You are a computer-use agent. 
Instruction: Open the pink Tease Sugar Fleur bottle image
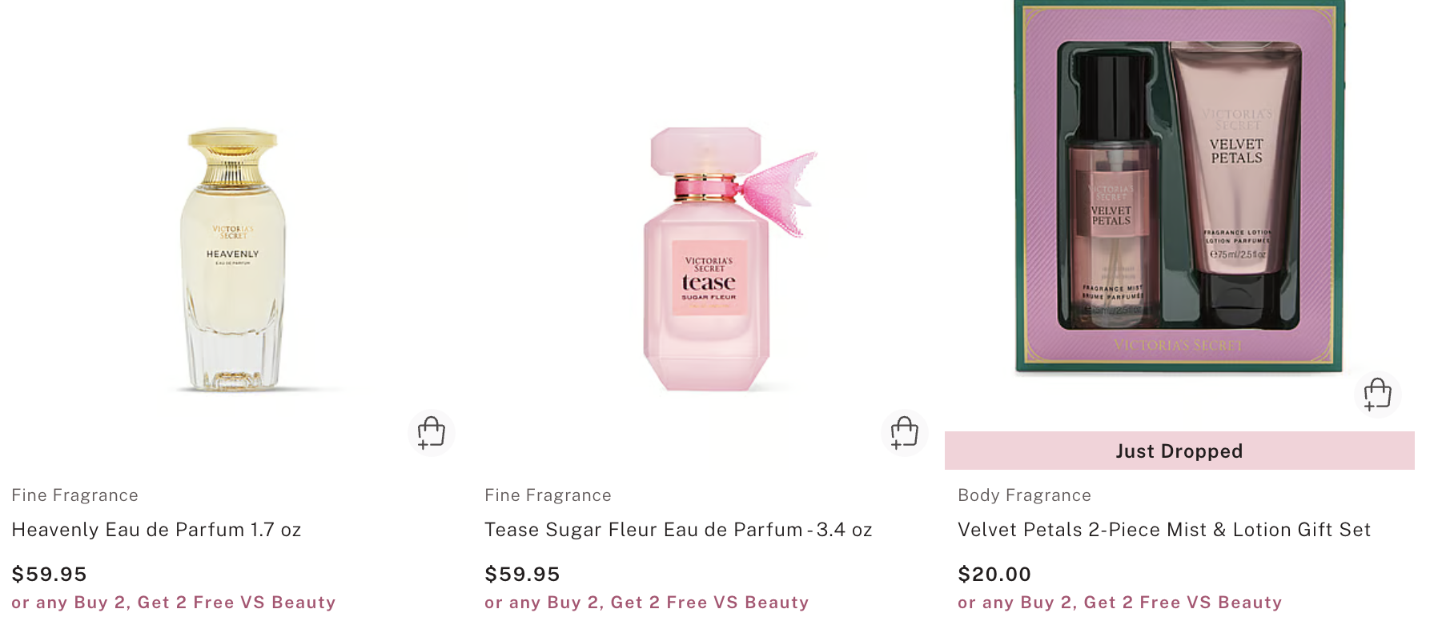[x=709, y=260]
